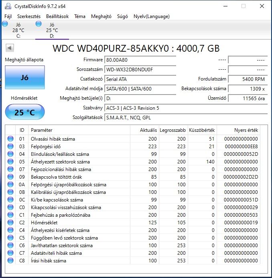
Task: Click the Adatátvitel módja field SATA/600
Action: tap(140, 89)
